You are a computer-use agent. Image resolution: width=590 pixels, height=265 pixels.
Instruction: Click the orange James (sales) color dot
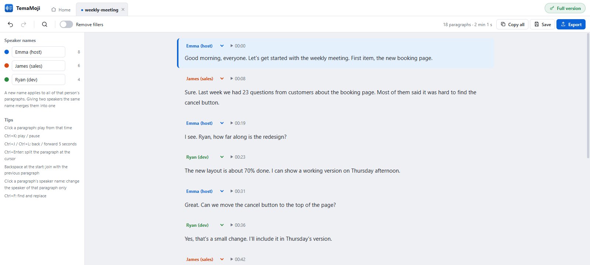(x=7, y=66)
